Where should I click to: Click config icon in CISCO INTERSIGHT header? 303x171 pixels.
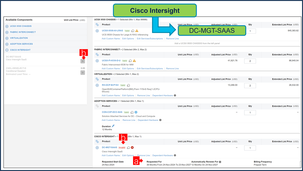pos(97,142)
